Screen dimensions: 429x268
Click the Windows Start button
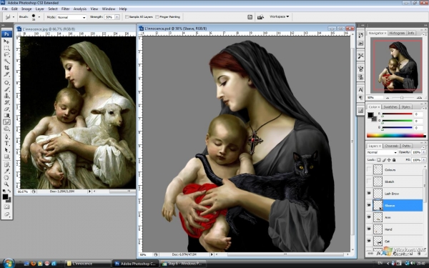point(9,263)
